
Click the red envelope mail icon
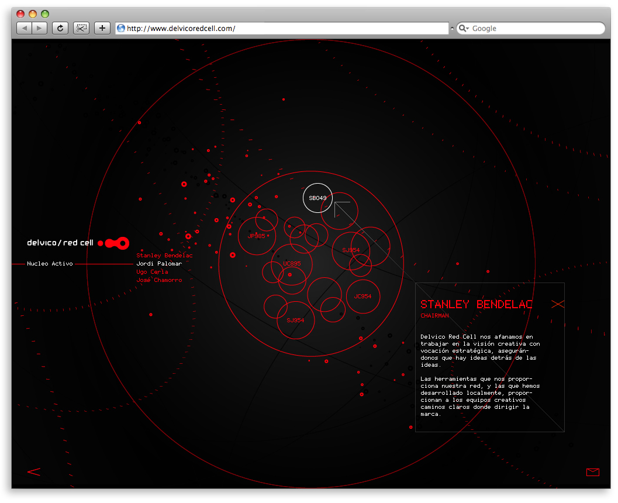click(x=592, y=472)
